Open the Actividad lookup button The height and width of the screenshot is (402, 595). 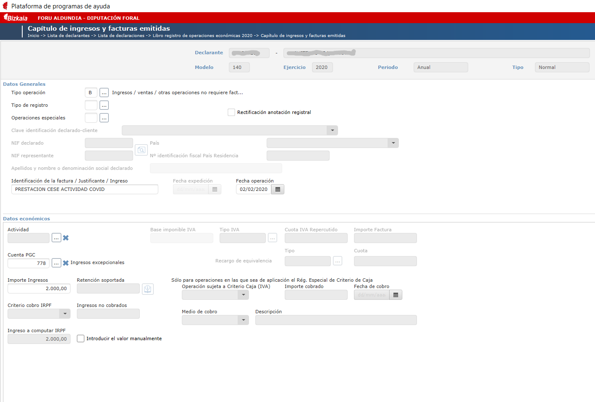pyautogui.click(x=56, y=238)
